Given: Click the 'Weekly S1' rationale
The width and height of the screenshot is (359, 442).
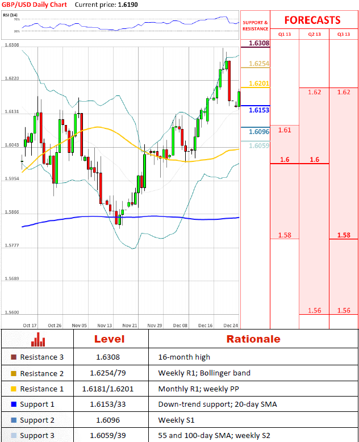Looking at the screenshot, I should tap(177, 420).
